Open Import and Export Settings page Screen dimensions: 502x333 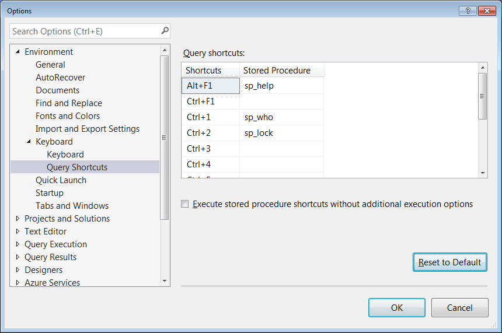[x=88, y=129]
